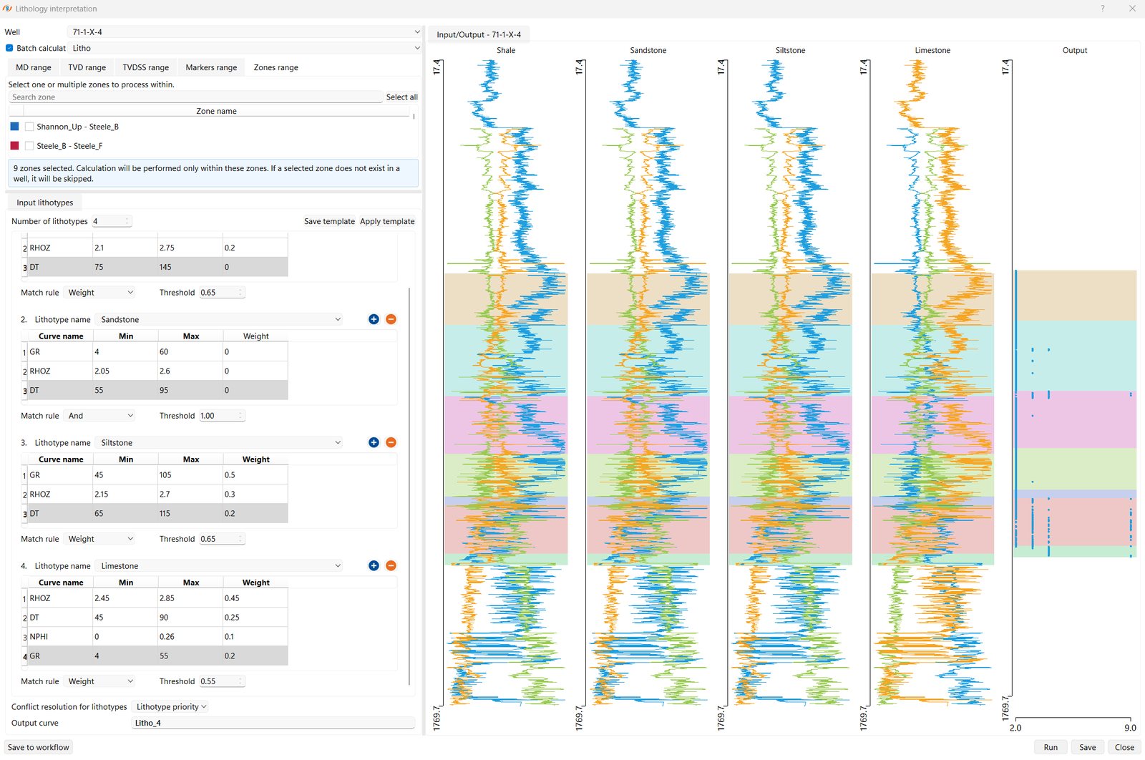Switch to the MD range tab
The height and width of the screenshot is (760, 1145).
pos(34,67)
